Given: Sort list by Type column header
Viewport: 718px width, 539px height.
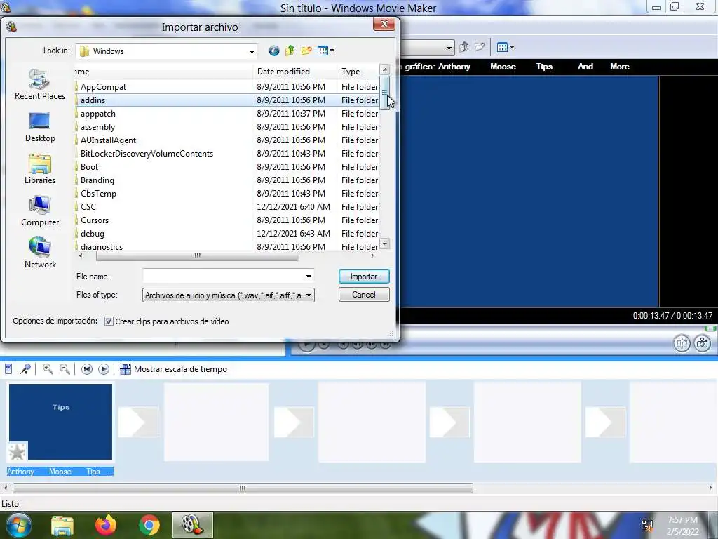Looking at the screenshot, I should point(358,71).
